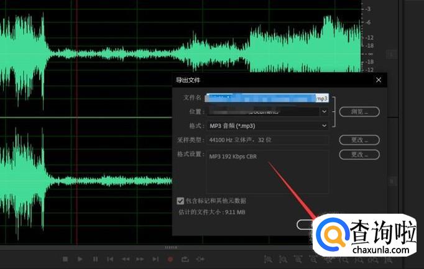Click 更改 next to 格式设置
Viewport: 424px width, 269px height.
click(359, 155)
